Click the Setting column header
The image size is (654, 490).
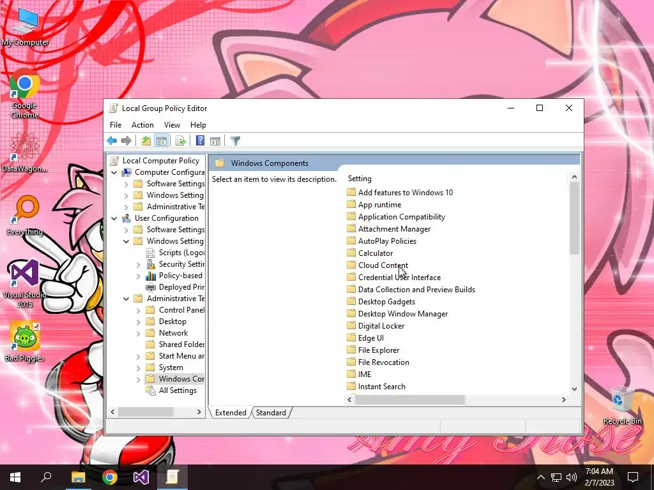tap(360, 179)
